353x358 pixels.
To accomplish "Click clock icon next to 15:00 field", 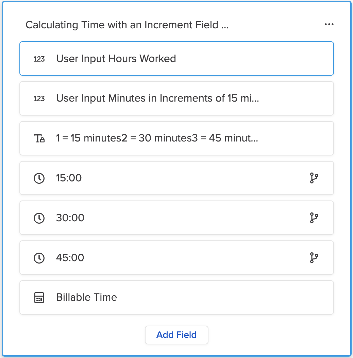I will click(x=39, y=178).
